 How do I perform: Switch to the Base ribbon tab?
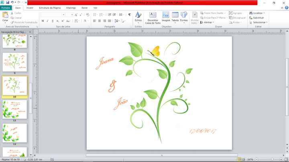(18, 8)
